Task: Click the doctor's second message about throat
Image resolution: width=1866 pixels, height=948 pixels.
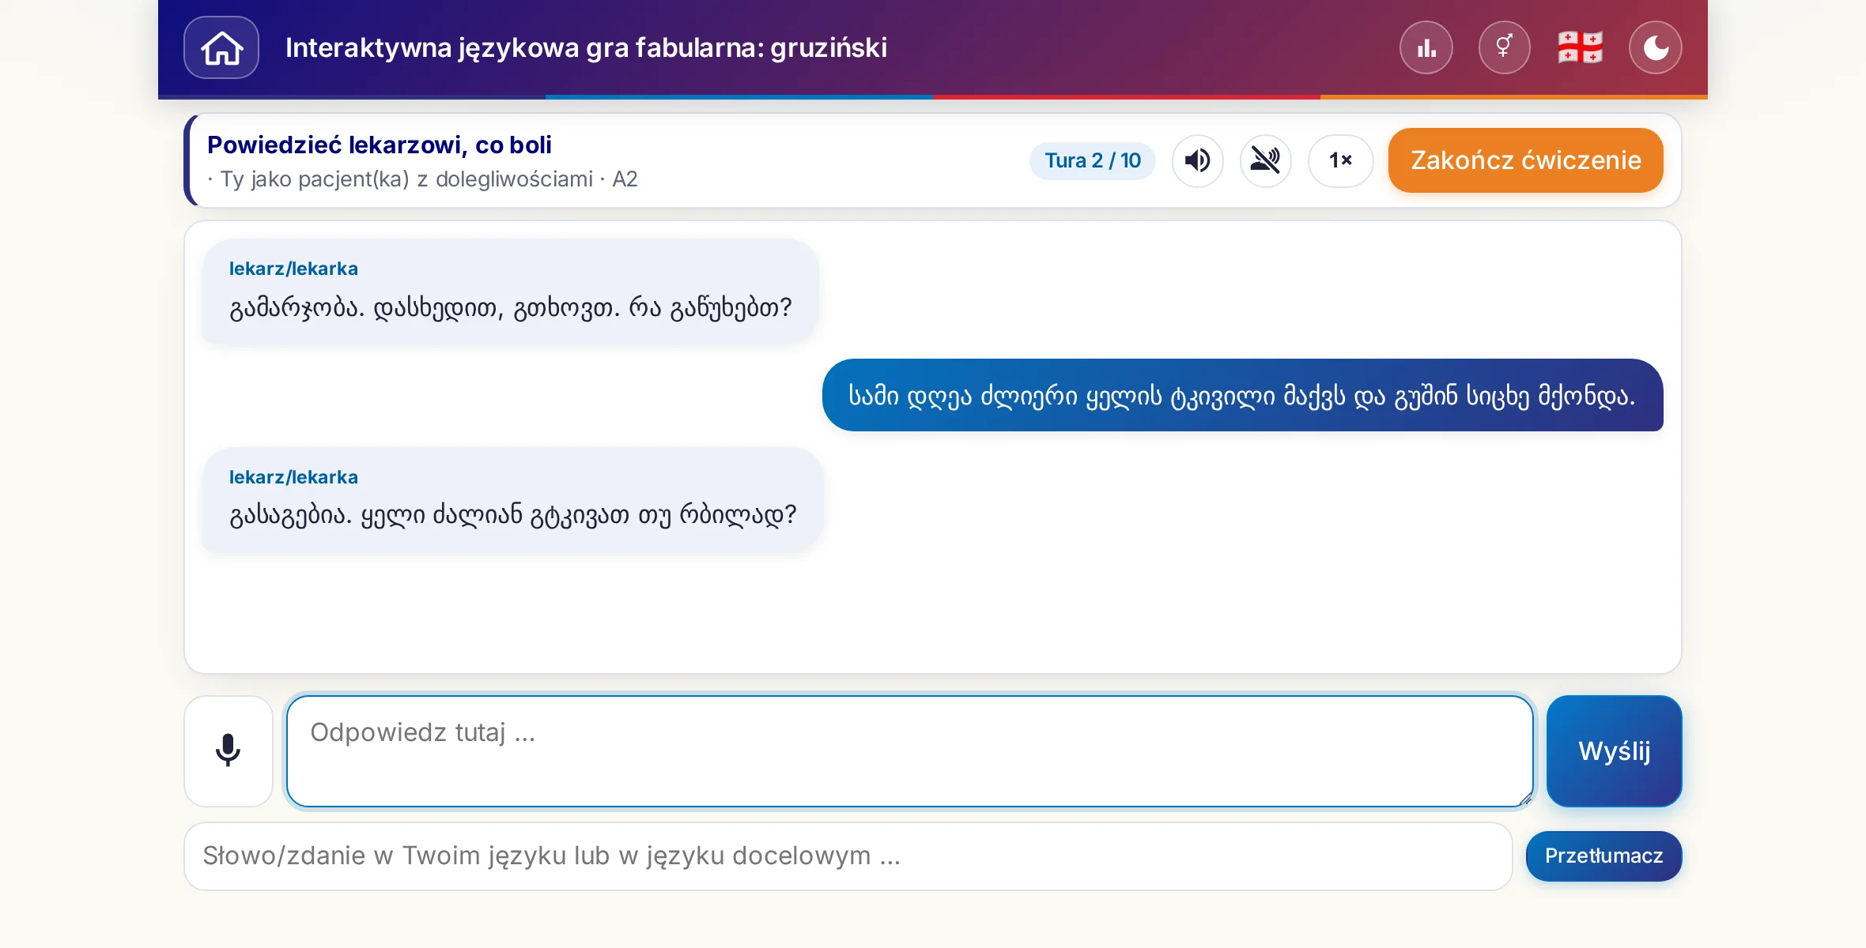Action: pos(512,499)
